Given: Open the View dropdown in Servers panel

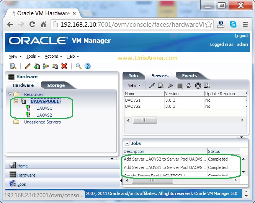Looking at the screenshot, I should click(x=134, y=85).
